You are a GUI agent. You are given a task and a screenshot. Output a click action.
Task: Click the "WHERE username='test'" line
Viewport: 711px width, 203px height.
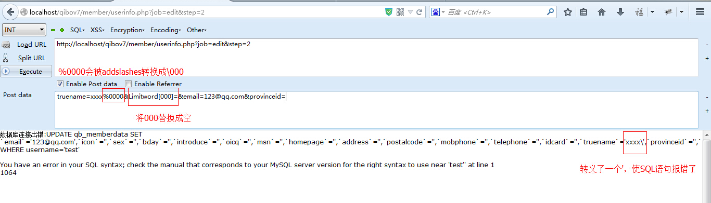pyautogui.click(x=40, y=150)
